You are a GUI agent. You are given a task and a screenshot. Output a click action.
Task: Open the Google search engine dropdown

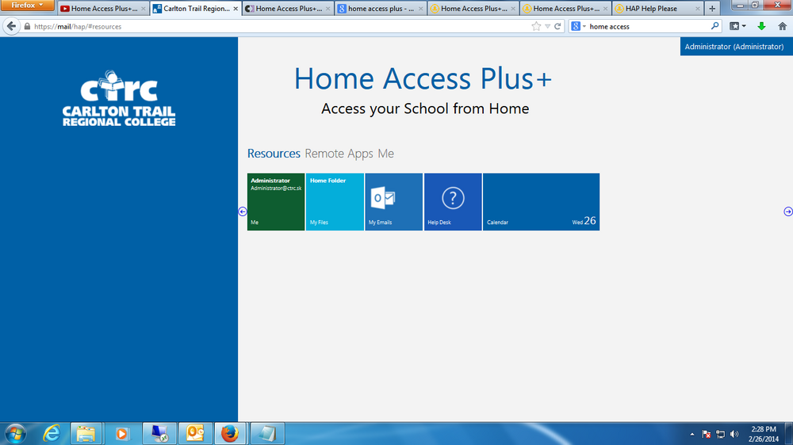pos(579,26)
